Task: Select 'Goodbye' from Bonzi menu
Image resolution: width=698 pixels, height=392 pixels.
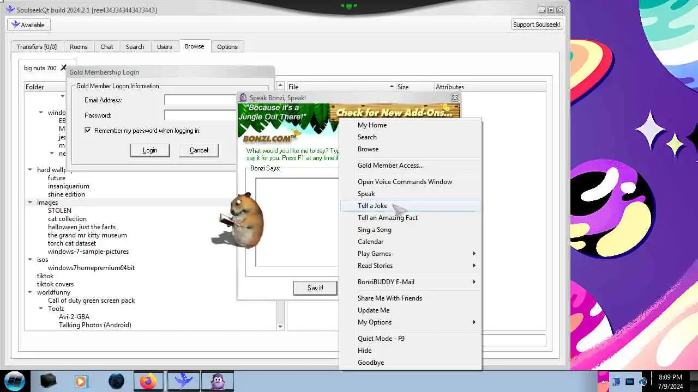Action: click(410, 363)
